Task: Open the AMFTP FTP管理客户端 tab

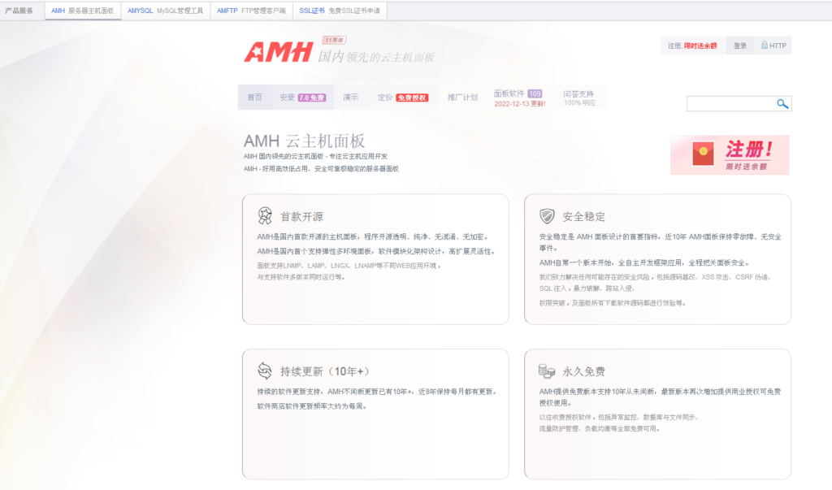Action: pyautogui.click(x=252, y=11)
